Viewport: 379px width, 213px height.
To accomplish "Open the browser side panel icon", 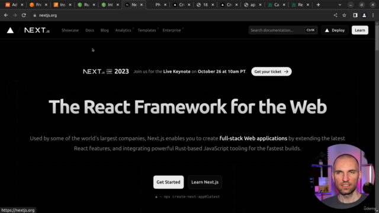I will click(355, 15).
